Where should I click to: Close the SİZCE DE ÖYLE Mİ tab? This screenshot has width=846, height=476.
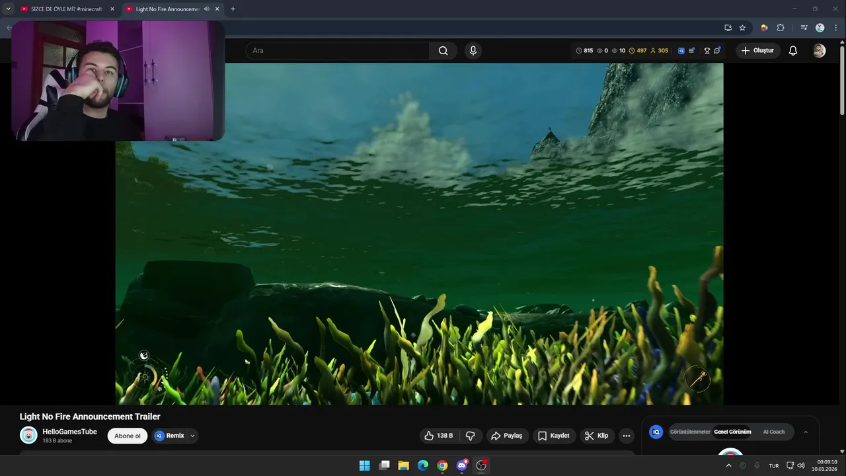112,9
